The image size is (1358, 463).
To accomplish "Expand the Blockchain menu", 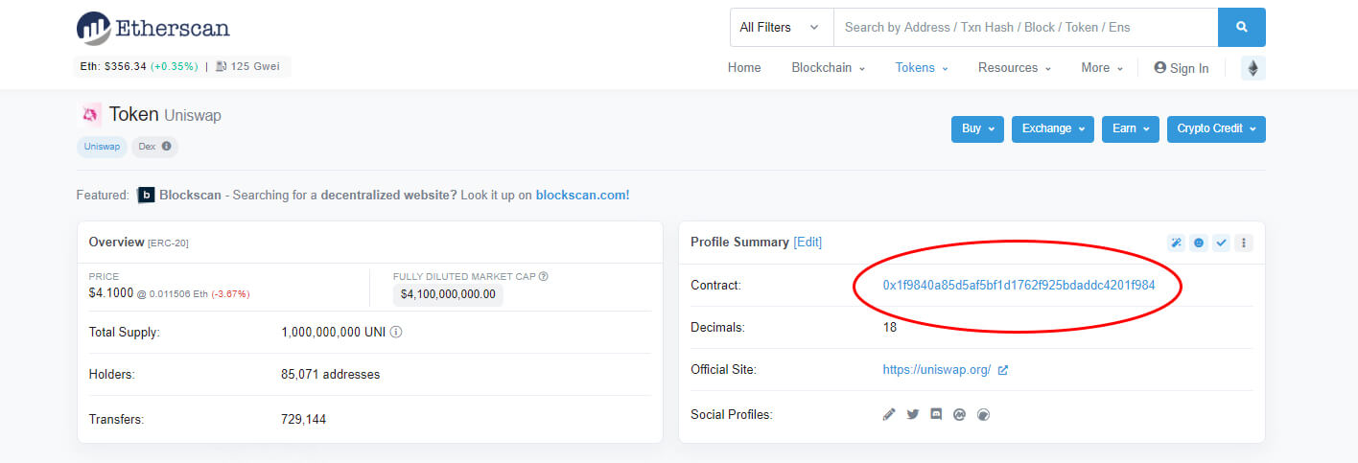I will (x=828, y=68).
